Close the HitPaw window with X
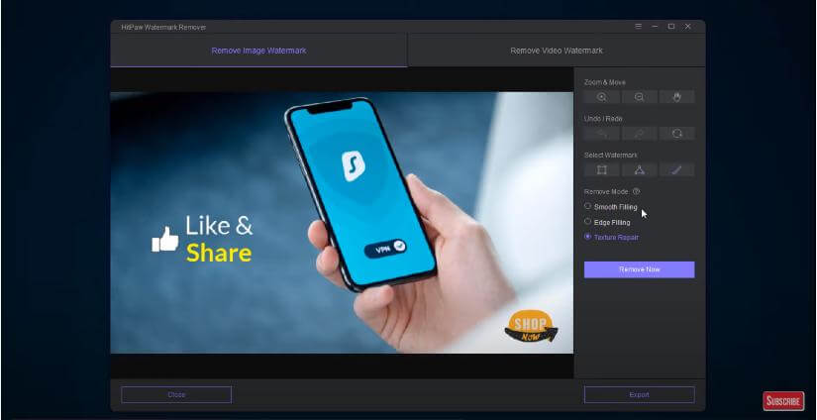817x420 pixels. tap(688, 26)
